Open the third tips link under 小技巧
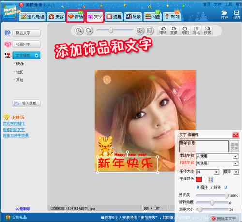The height and width of the screenshot is (222, 242). click(16, 135)
